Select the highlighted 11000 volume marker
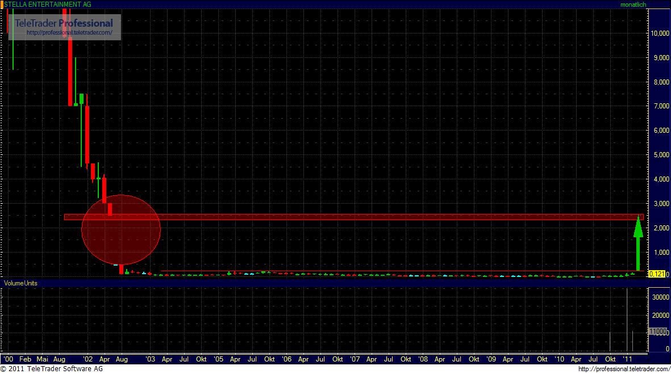The width and height of the screenshot is (671, 374). pyautogui.click(x=657, y=331)
